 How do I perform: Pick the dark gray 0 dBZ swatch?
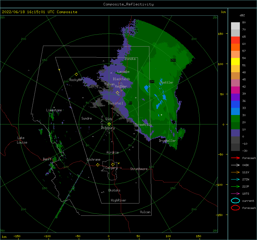pyautogui.click(x=235, y=140)
